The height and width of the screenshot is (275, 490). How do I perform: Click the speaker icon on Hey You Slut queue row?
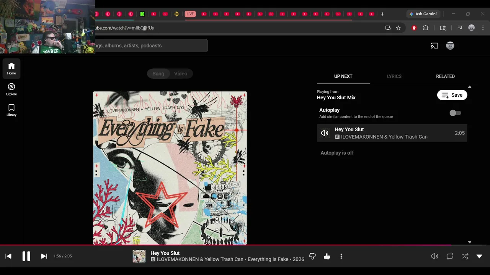tap(325, 133)
